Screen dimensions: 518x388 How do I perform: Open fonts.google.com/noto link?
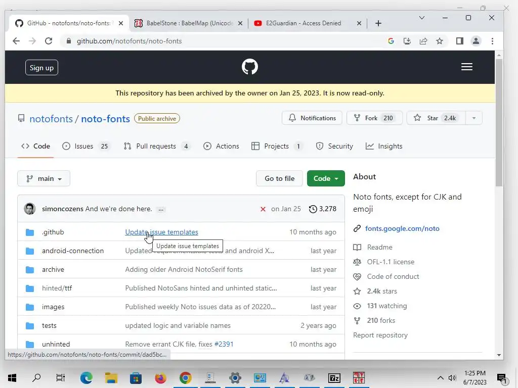click(x=402, y=228)
